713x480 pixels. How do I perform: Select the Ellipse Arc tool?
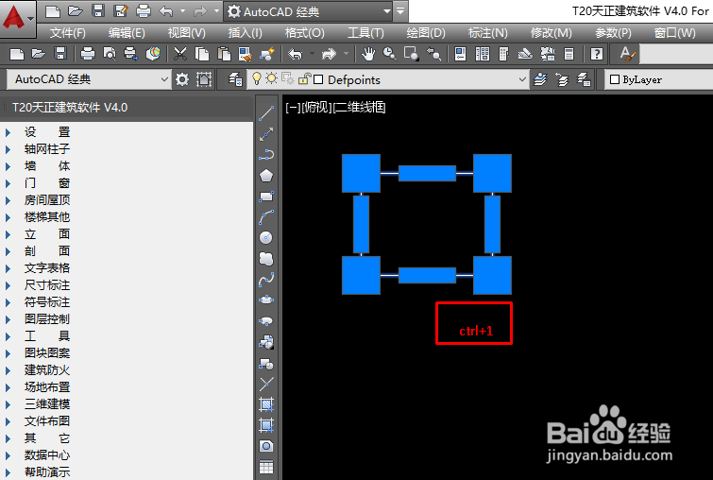tap(266, 320)
